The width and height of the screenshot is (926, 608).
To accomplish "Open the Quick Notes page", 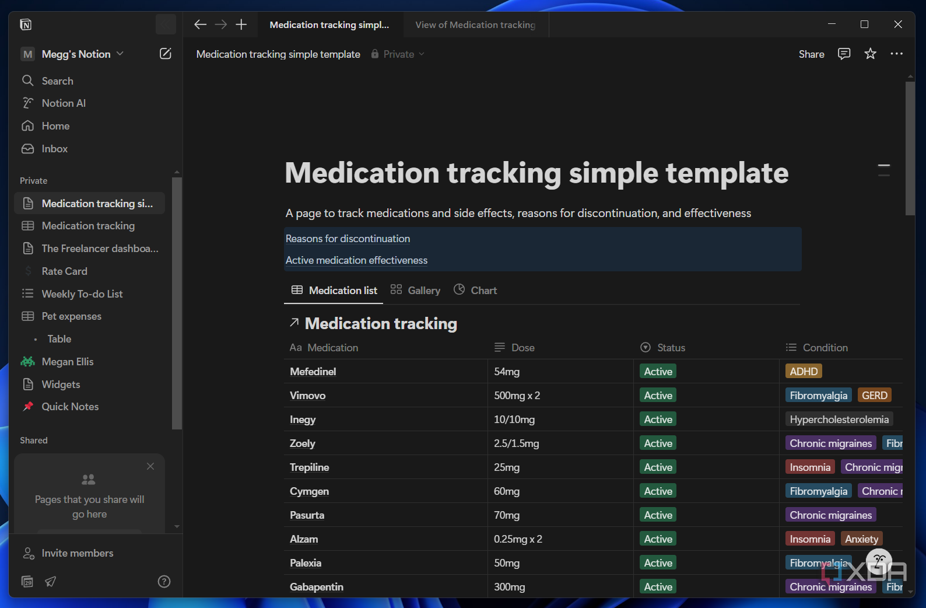I will (x=90, y=407).
